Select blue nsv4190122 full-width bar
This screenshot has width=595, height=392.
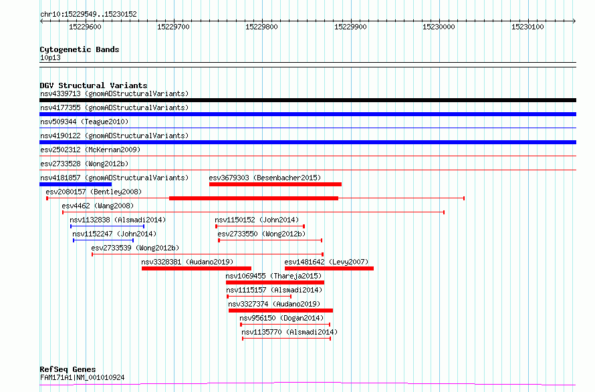point(308,142)
